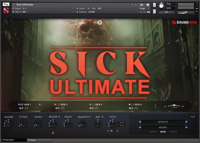Image resolution: width=200 pixels, height=143 pixels.
Task: Click the Purge button
Action: pos(142,8)
